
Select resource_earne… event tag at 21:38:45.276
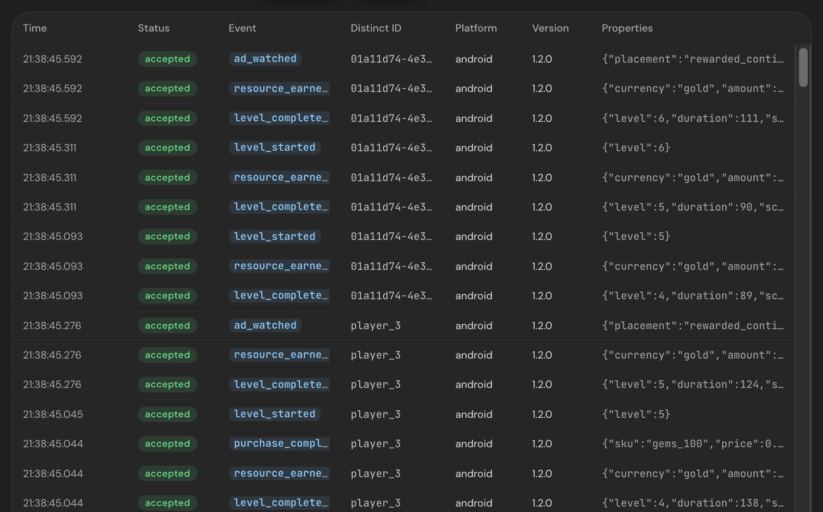pyautogui.click(x=279, y=355)
